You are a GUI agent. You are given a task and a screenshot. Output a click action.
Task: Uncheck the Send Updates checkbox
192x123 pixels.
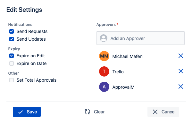coord(12,39)
